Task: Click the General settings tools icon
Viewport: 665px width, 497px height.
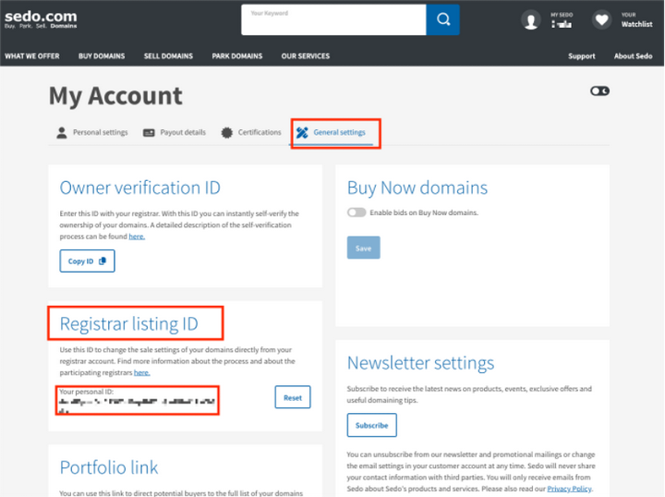Action: coord(302,133)
